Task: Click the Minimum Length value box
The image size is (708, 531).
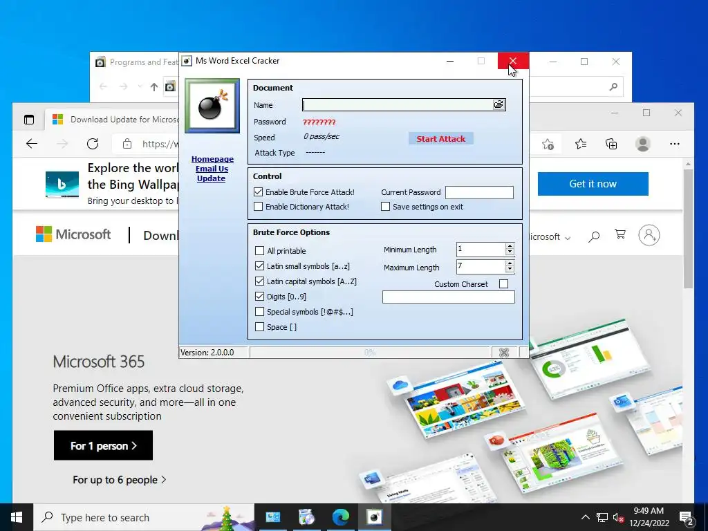Action: click(481, 249)
